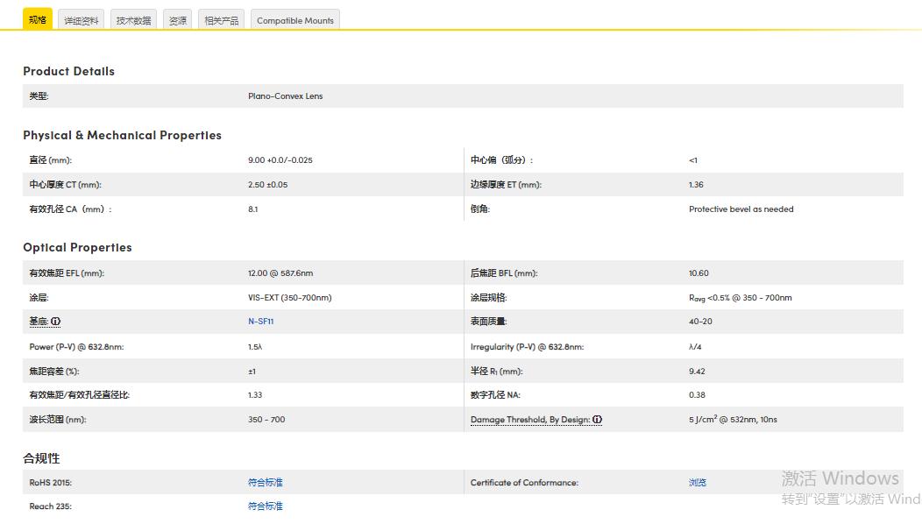Open the N-SF11 substrate link

pyautogui.click(x=261, y=322)
